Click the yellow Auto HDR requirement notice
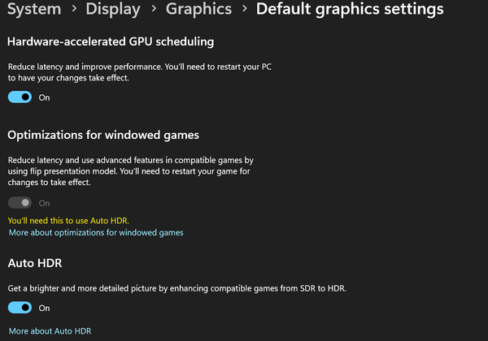 [x=68, y=221]
